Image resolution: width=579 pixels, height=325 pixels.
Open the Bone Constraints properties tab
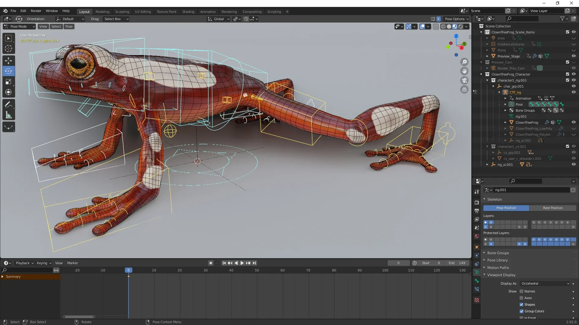pos(477,289)
